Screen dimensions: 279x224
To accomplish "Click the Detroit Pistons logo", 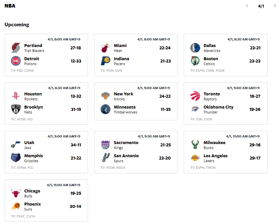I will tap(15, 61).
